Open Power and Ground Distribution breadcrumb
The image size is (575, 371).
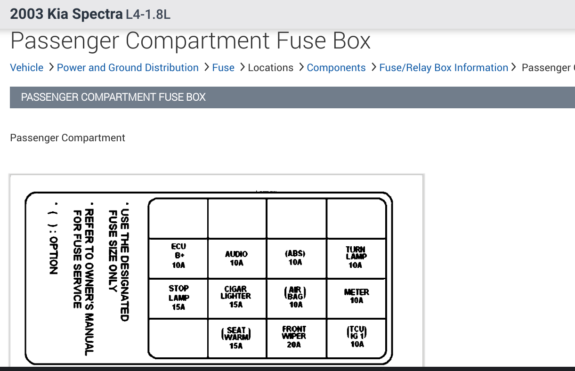pyautogui.click(x=128, y=67)
